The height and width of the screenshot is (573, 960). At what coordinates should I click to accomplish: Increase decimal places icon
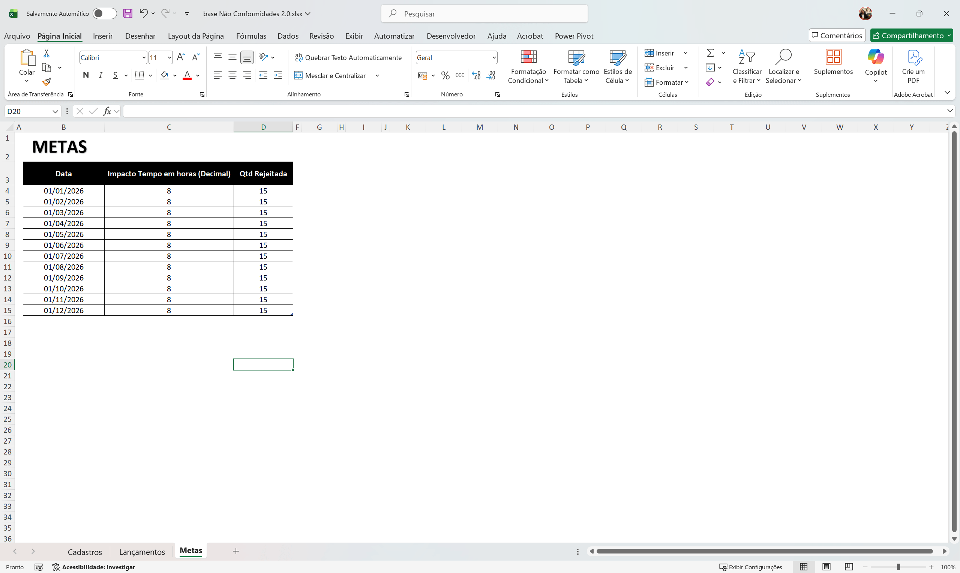point(476,75)
